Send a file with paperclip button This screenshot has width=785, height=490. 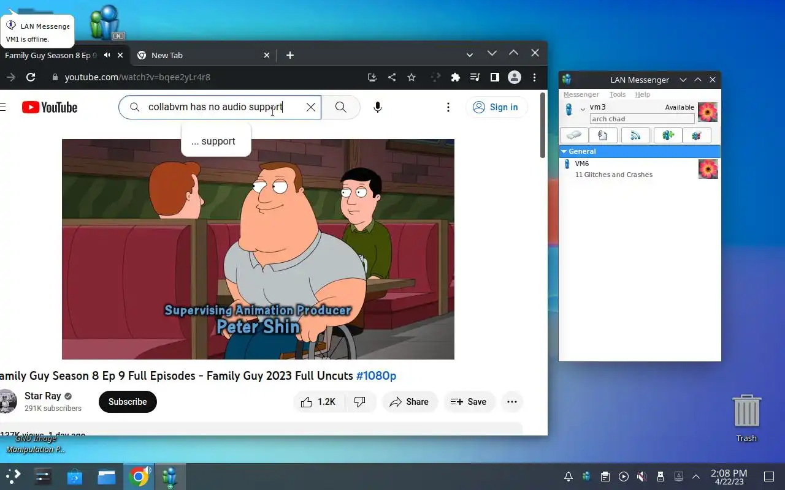coord(603,135)
